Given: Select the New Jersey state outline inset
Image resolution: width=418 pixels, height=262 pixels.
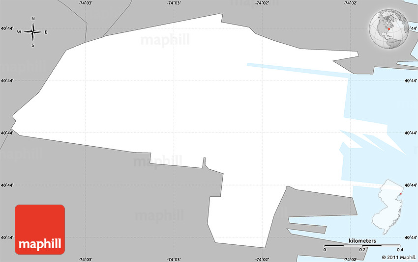Looking at the screenshot, I should coord(392,207).
